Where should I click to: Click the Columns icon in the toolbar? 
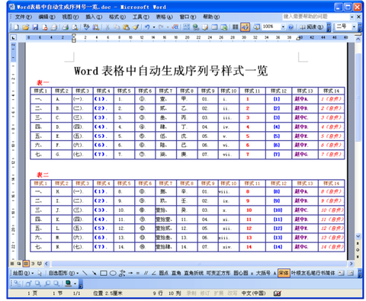coord(236,27)
